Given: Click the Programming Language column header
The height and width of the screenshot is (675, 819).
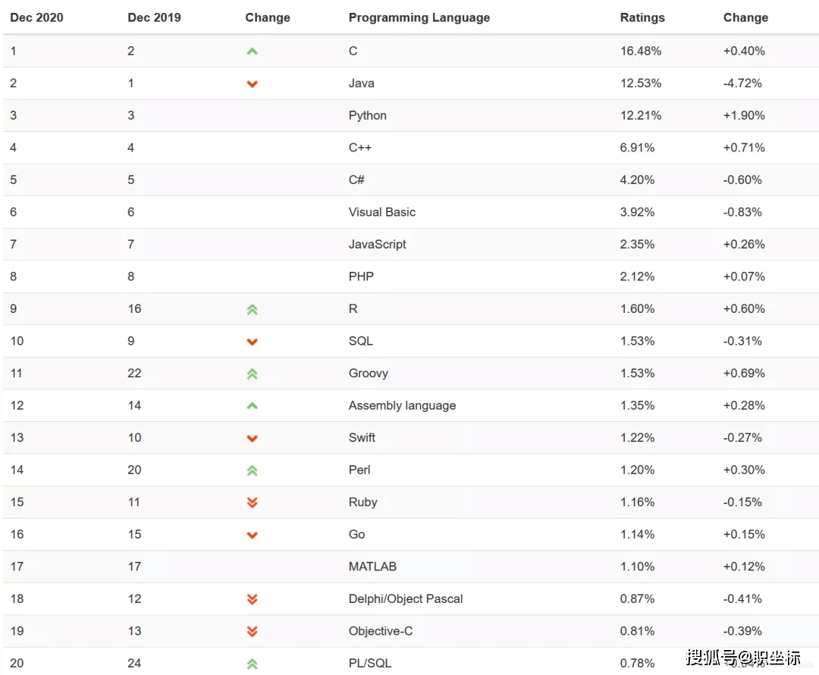Looking at the screenshot, I should (419, 17).
